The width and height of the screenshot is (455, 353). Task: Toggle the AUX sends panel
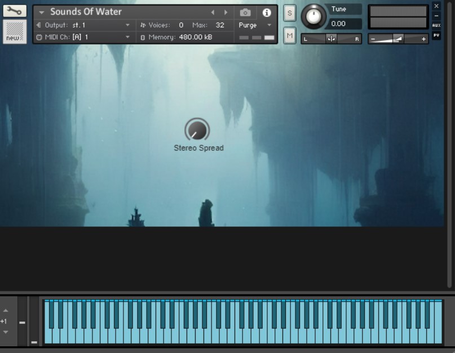click(x=436, y=25)
